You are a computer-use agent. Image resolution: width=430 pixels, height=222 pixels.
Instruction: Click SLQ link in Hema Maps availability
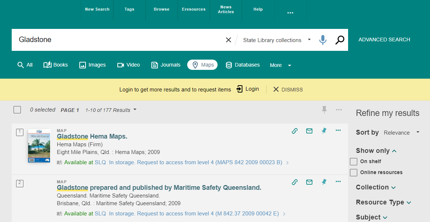point(100,162)
